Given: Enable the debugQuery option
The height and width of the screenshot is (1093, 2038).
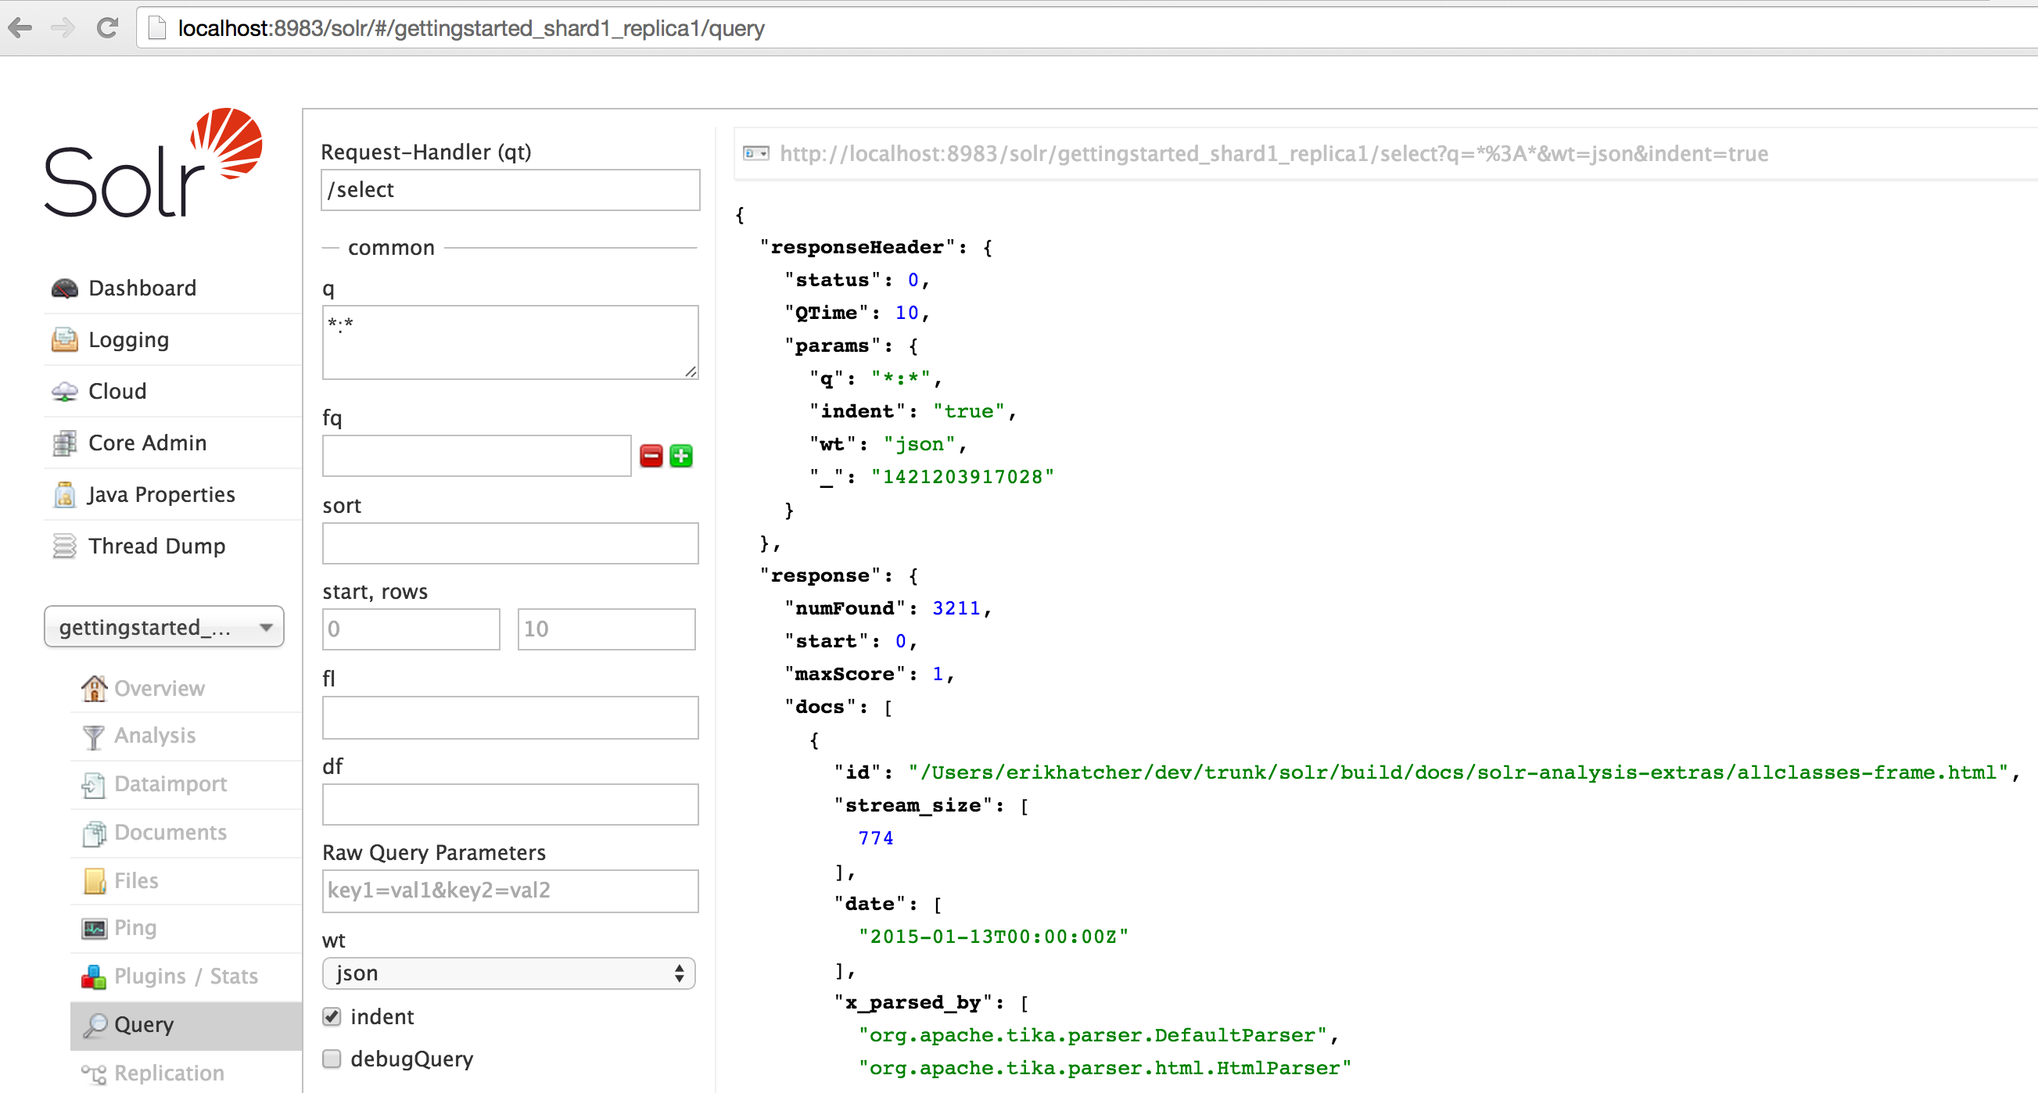Looking at the screenshot, I should coord(332,1059).
